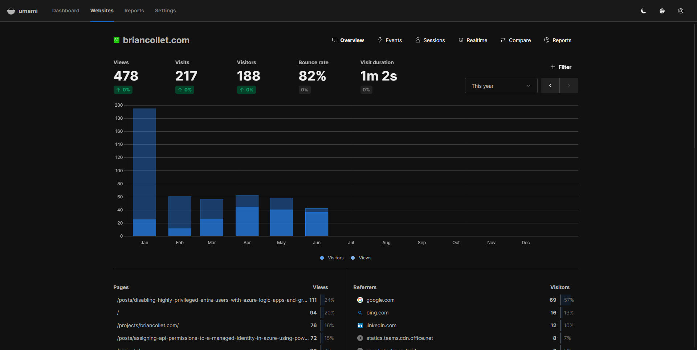Click the bing.com referrer icon
The height and width of the screenshot is (350, 697).
[x=360, y=313]
